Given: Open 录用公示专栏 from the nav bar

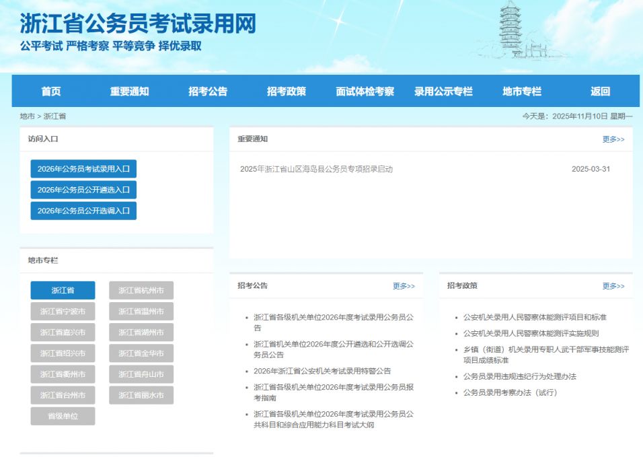Looking at the screenshot, I should coord(443,92).
